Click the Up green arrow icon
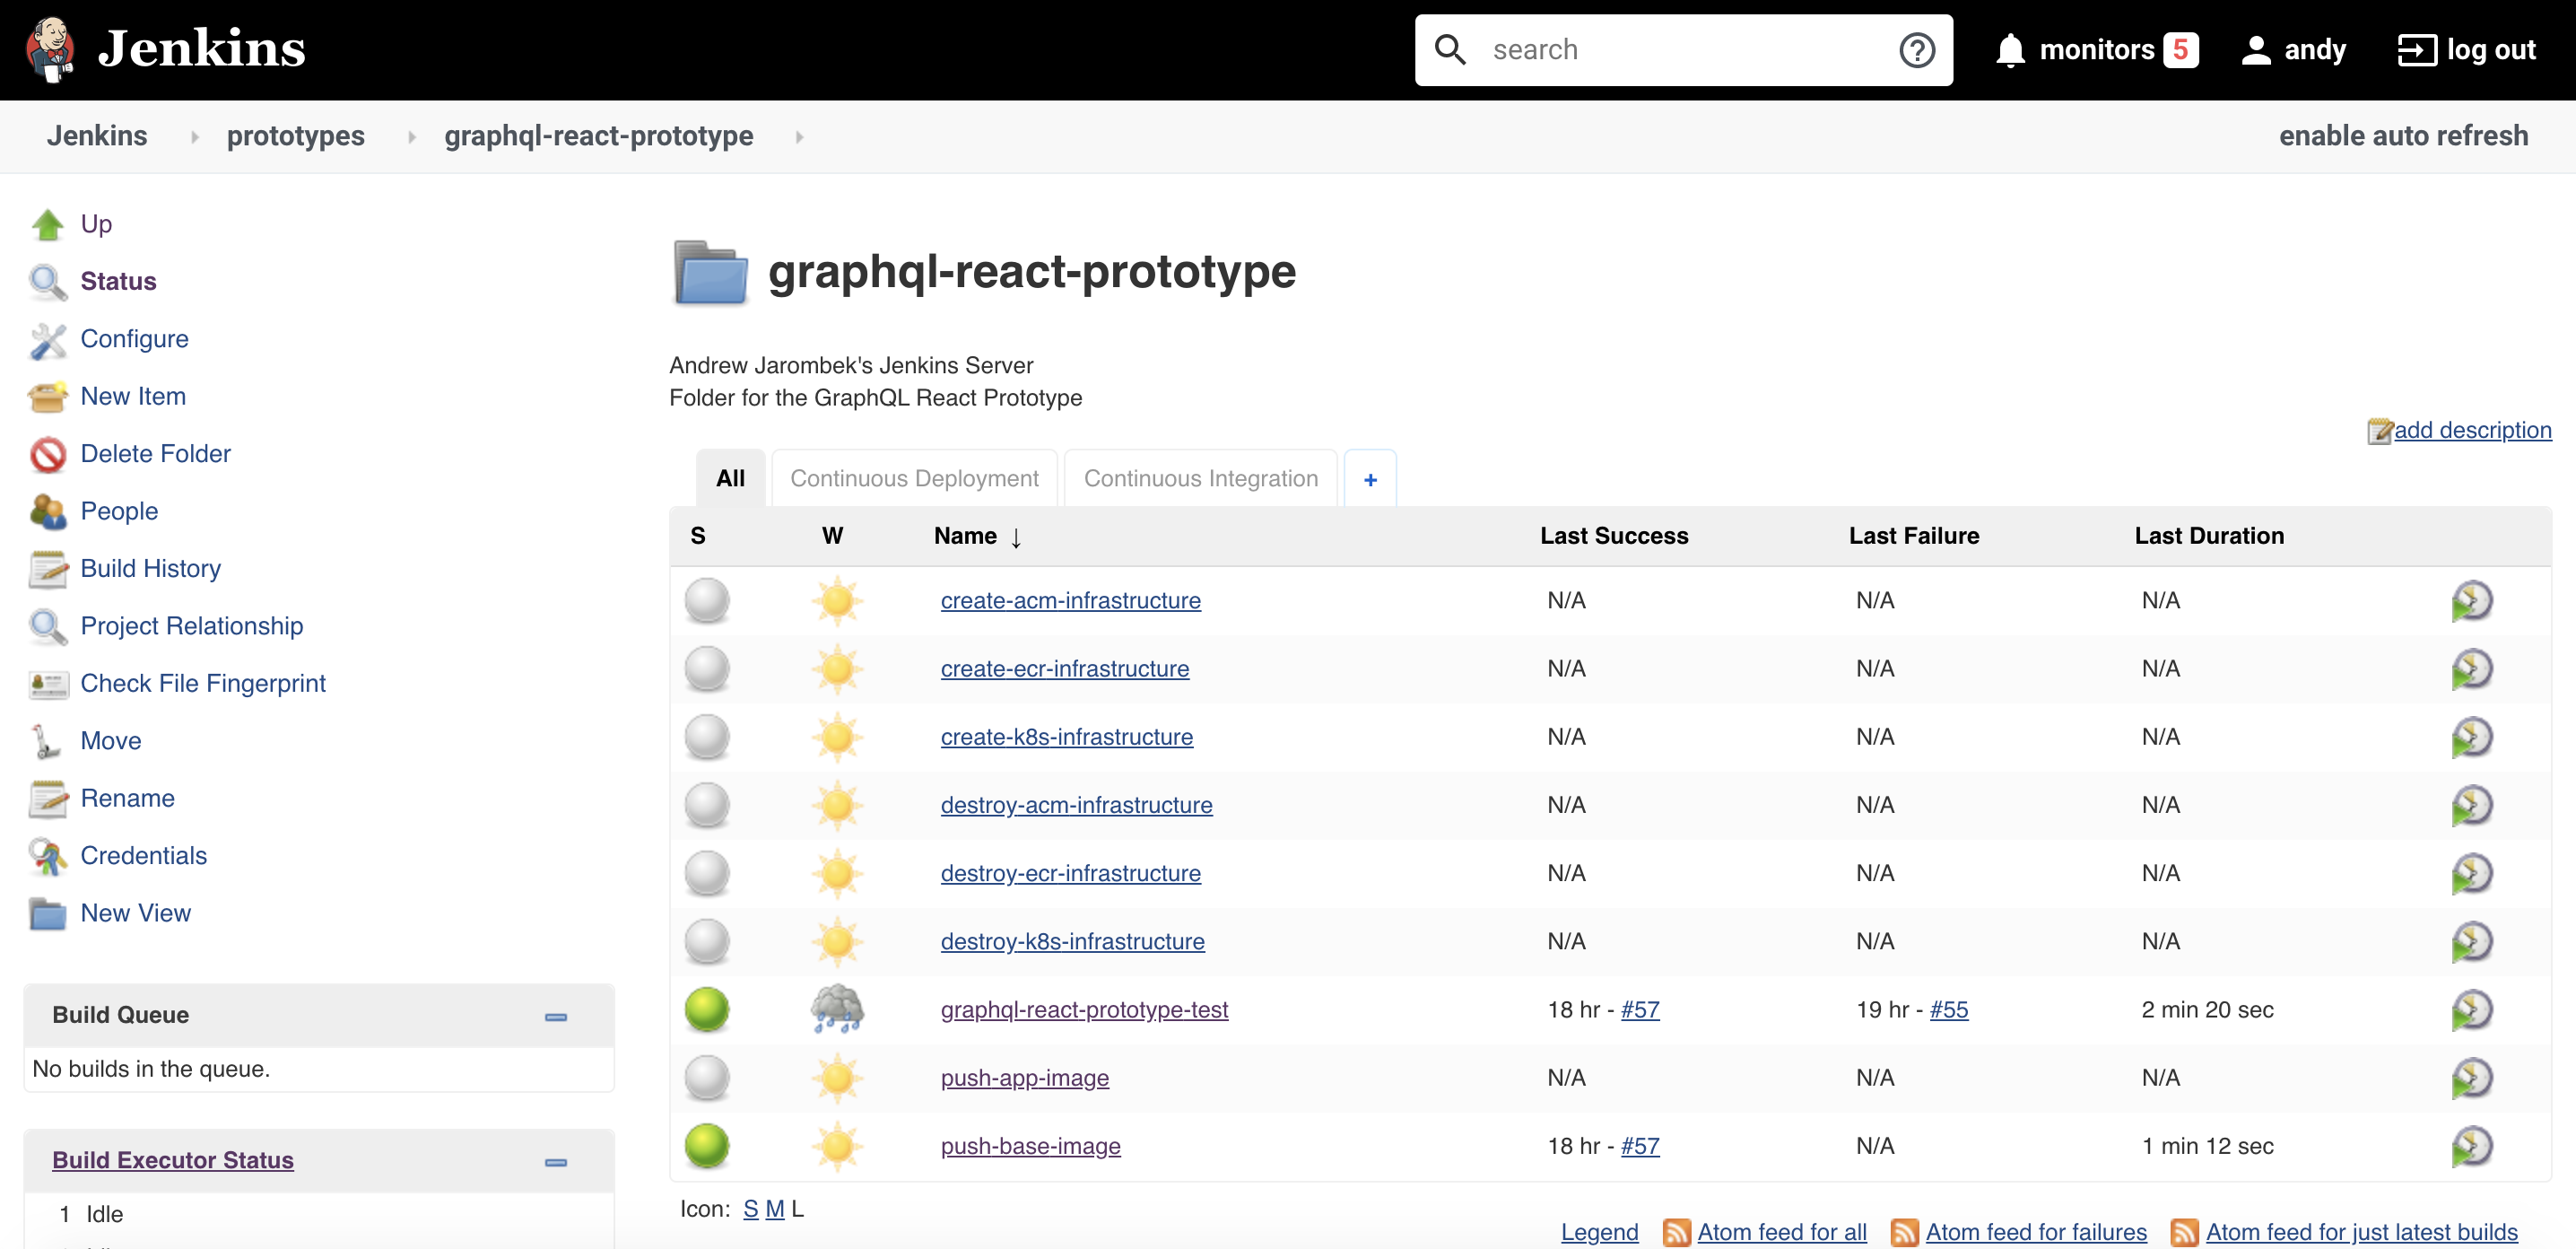The image size is (2576, 1249). 47,224
